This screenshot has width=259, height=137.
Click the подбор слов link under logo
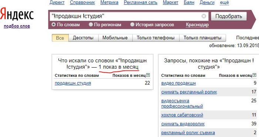[17, 26]
